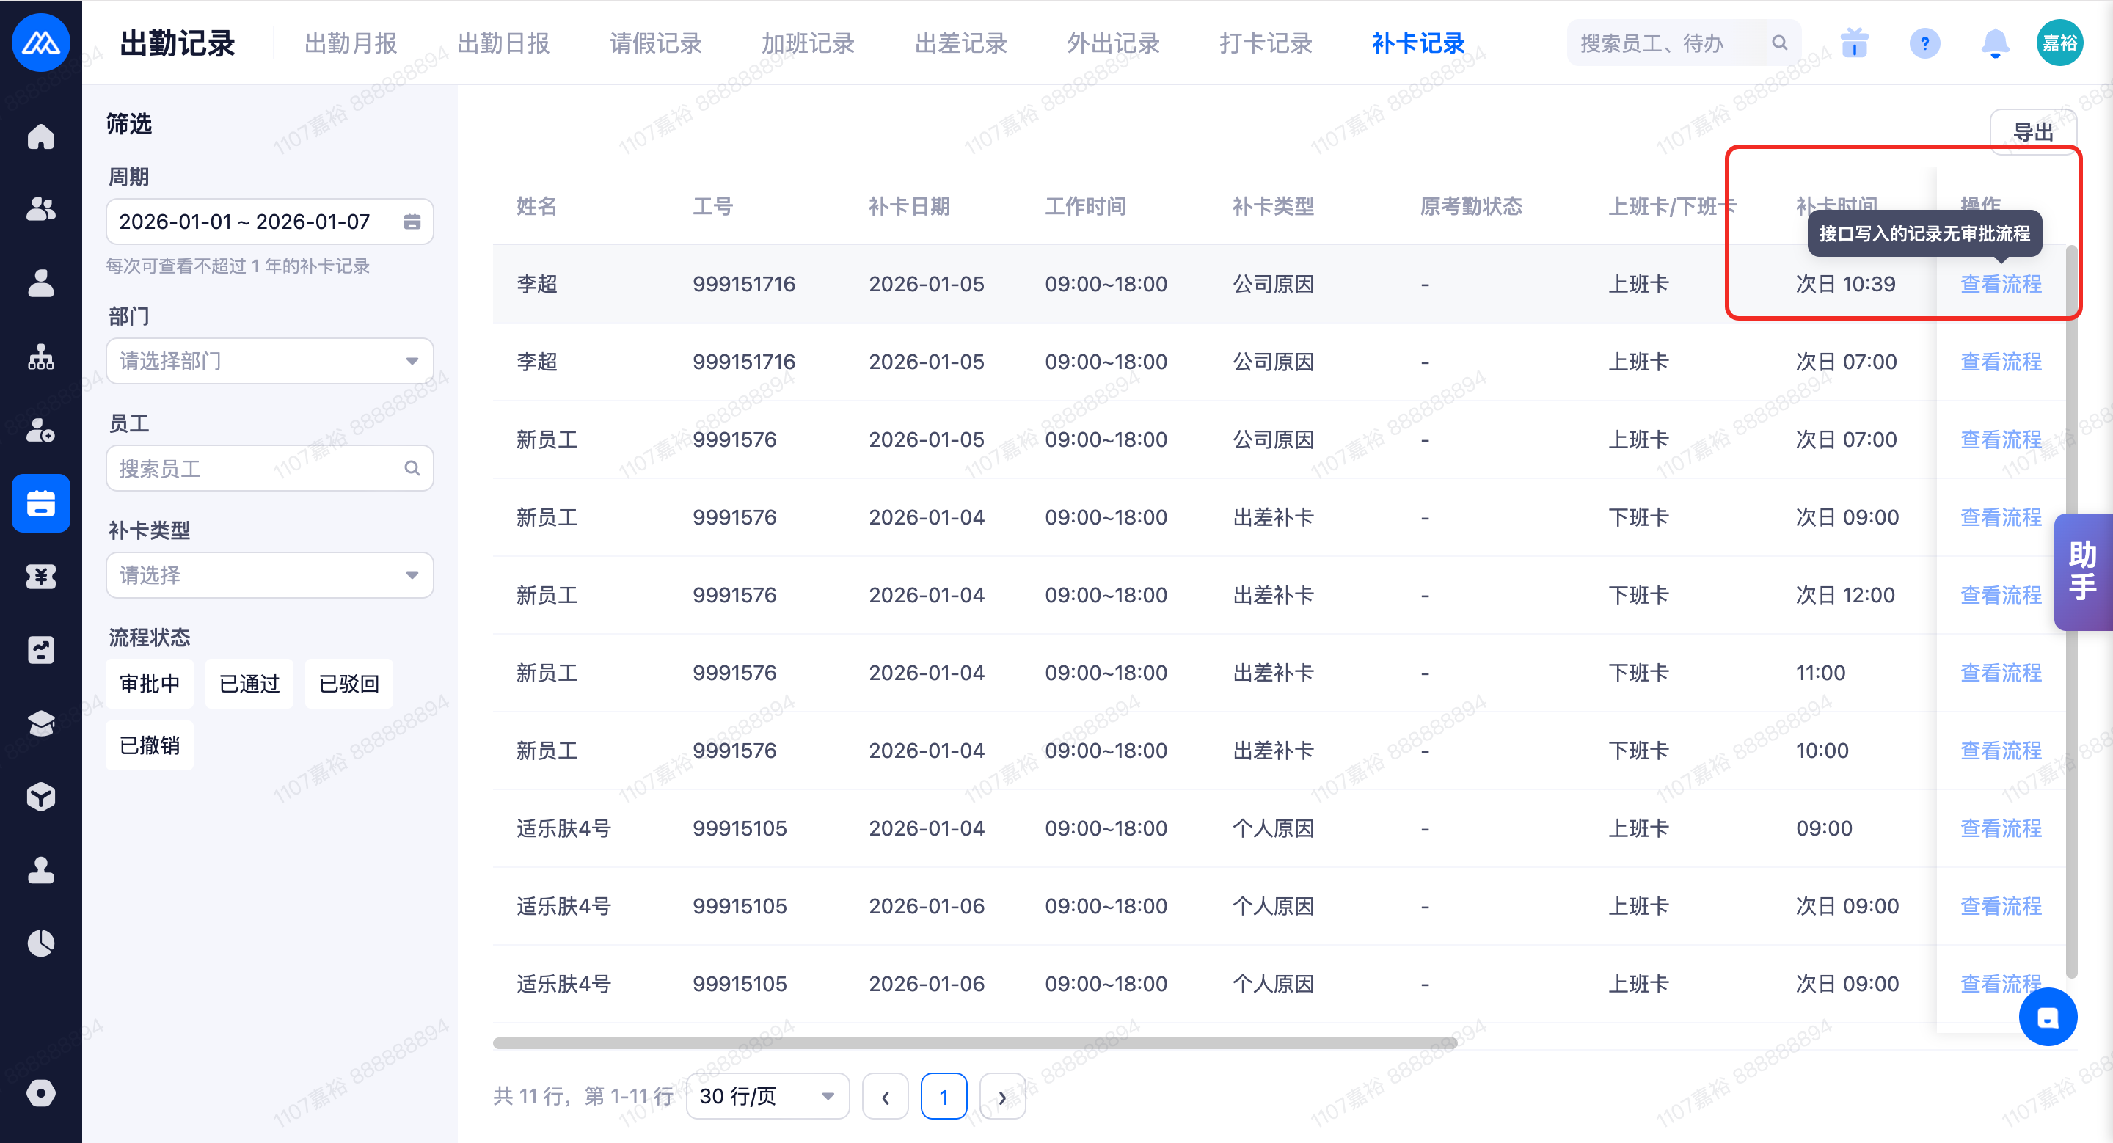The width and height of the screenshot is (2113, 1143).
Task: Open the help question mark icon
Action: coord(1924,43)
